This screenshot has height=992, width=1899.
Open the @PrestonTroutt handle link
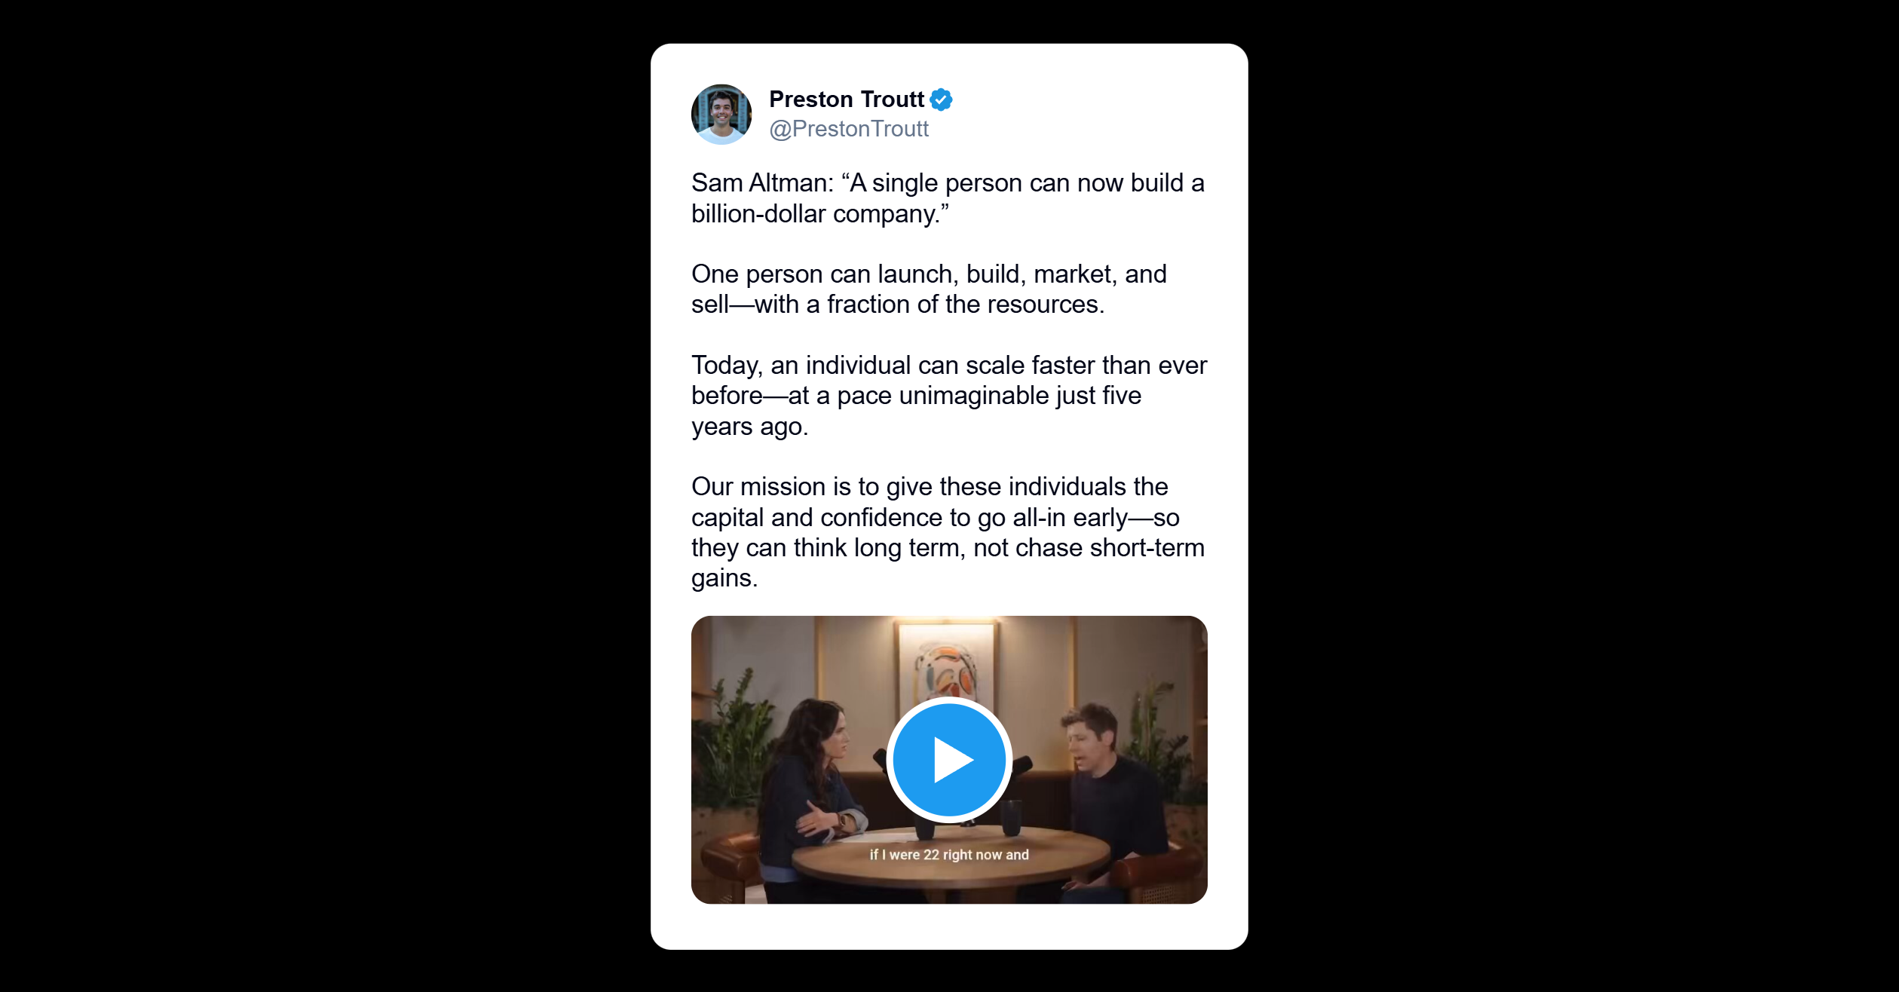[x=848, y=129]
